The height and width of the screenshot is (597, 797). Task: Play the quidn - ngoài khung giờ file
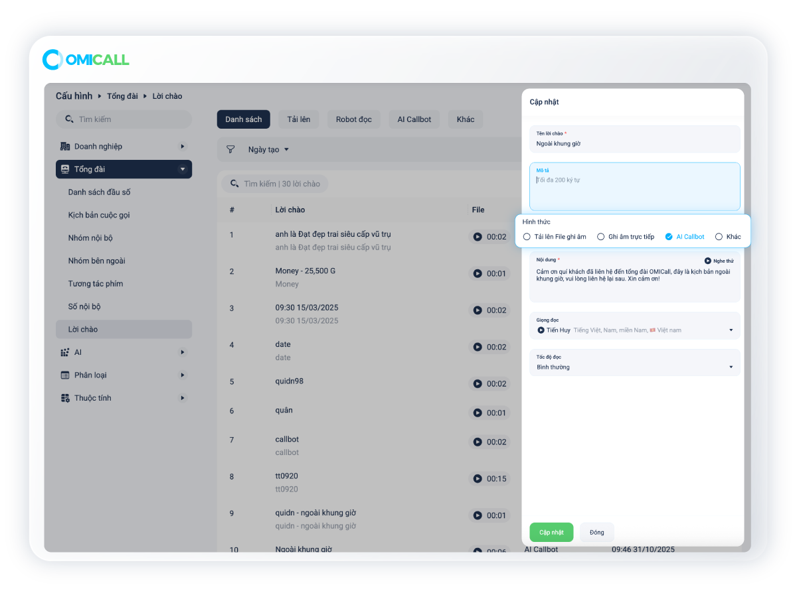pos(478,515)
